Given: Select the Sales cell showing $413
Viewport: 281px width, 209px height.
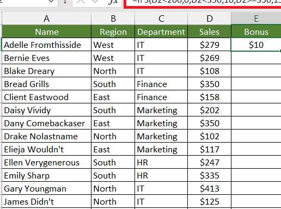Looking at the screenshot, I should [210, 188].
